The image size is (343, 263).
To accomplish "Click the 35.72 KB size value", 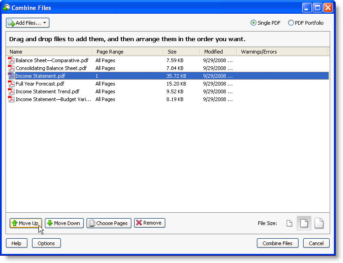I will (x=176, y=76).
